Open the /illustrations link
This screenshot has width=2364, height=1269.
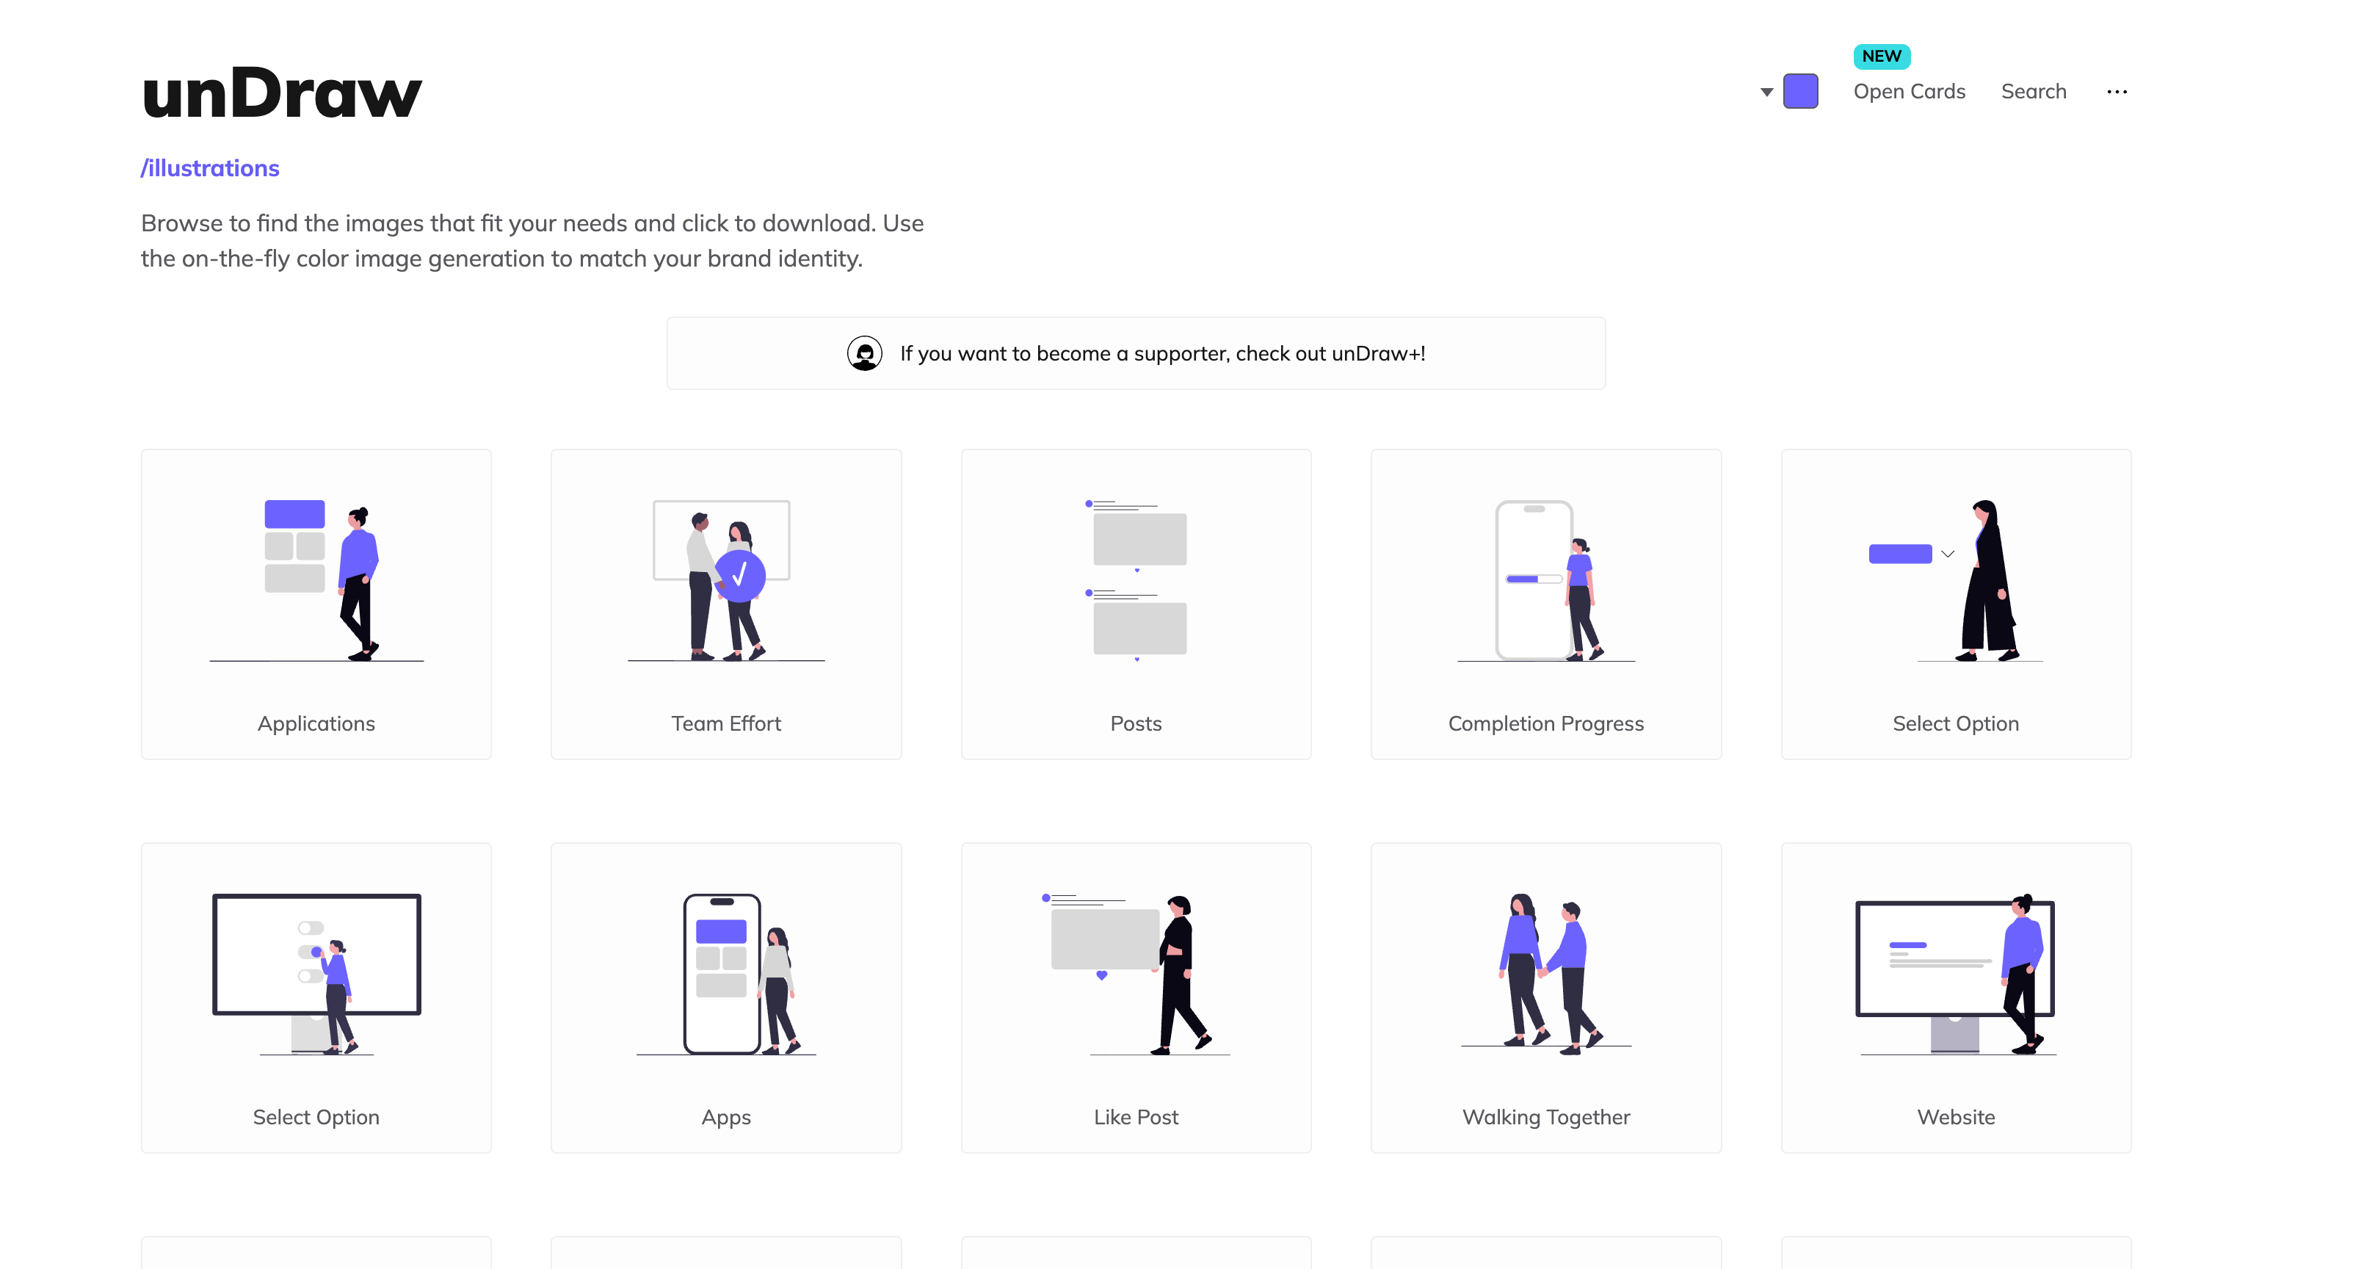[x=210, y=168]
